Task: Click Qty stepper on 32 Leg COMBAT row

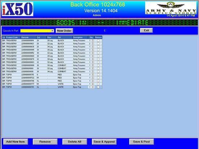Action: 93,68
